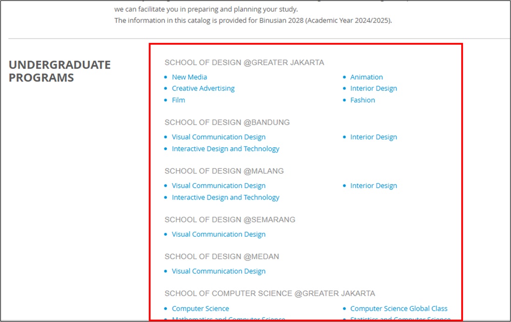Open Visual Communication Design under Bandung
The image size is (511, 322).
pos(218,137)
